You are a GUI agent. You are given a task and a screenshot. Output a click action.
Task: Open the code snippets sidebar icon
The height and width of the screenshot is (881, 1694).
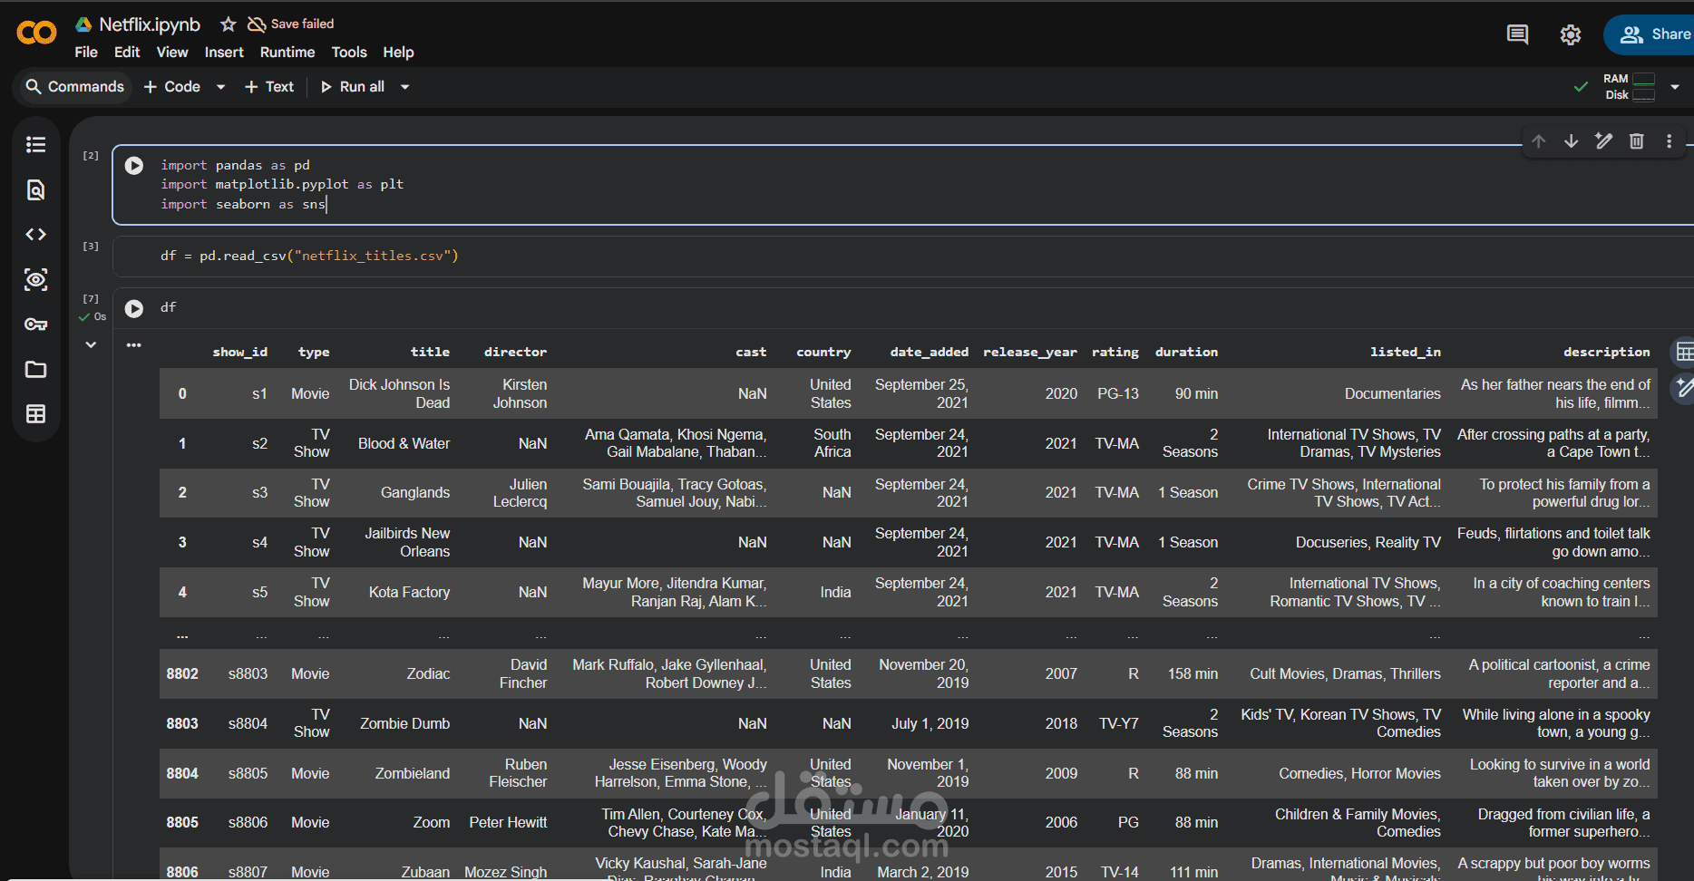[36, 235]
